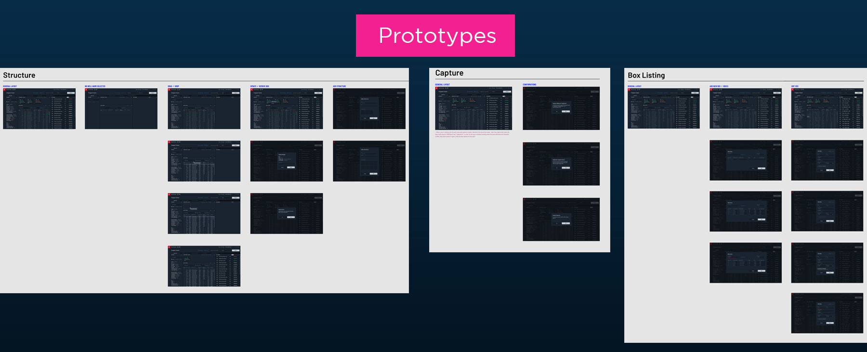Click the 'CONFIRMATIONS' label in Capture
The width and height of the screenshot is (867, 352).
click(x=529, y=84)
